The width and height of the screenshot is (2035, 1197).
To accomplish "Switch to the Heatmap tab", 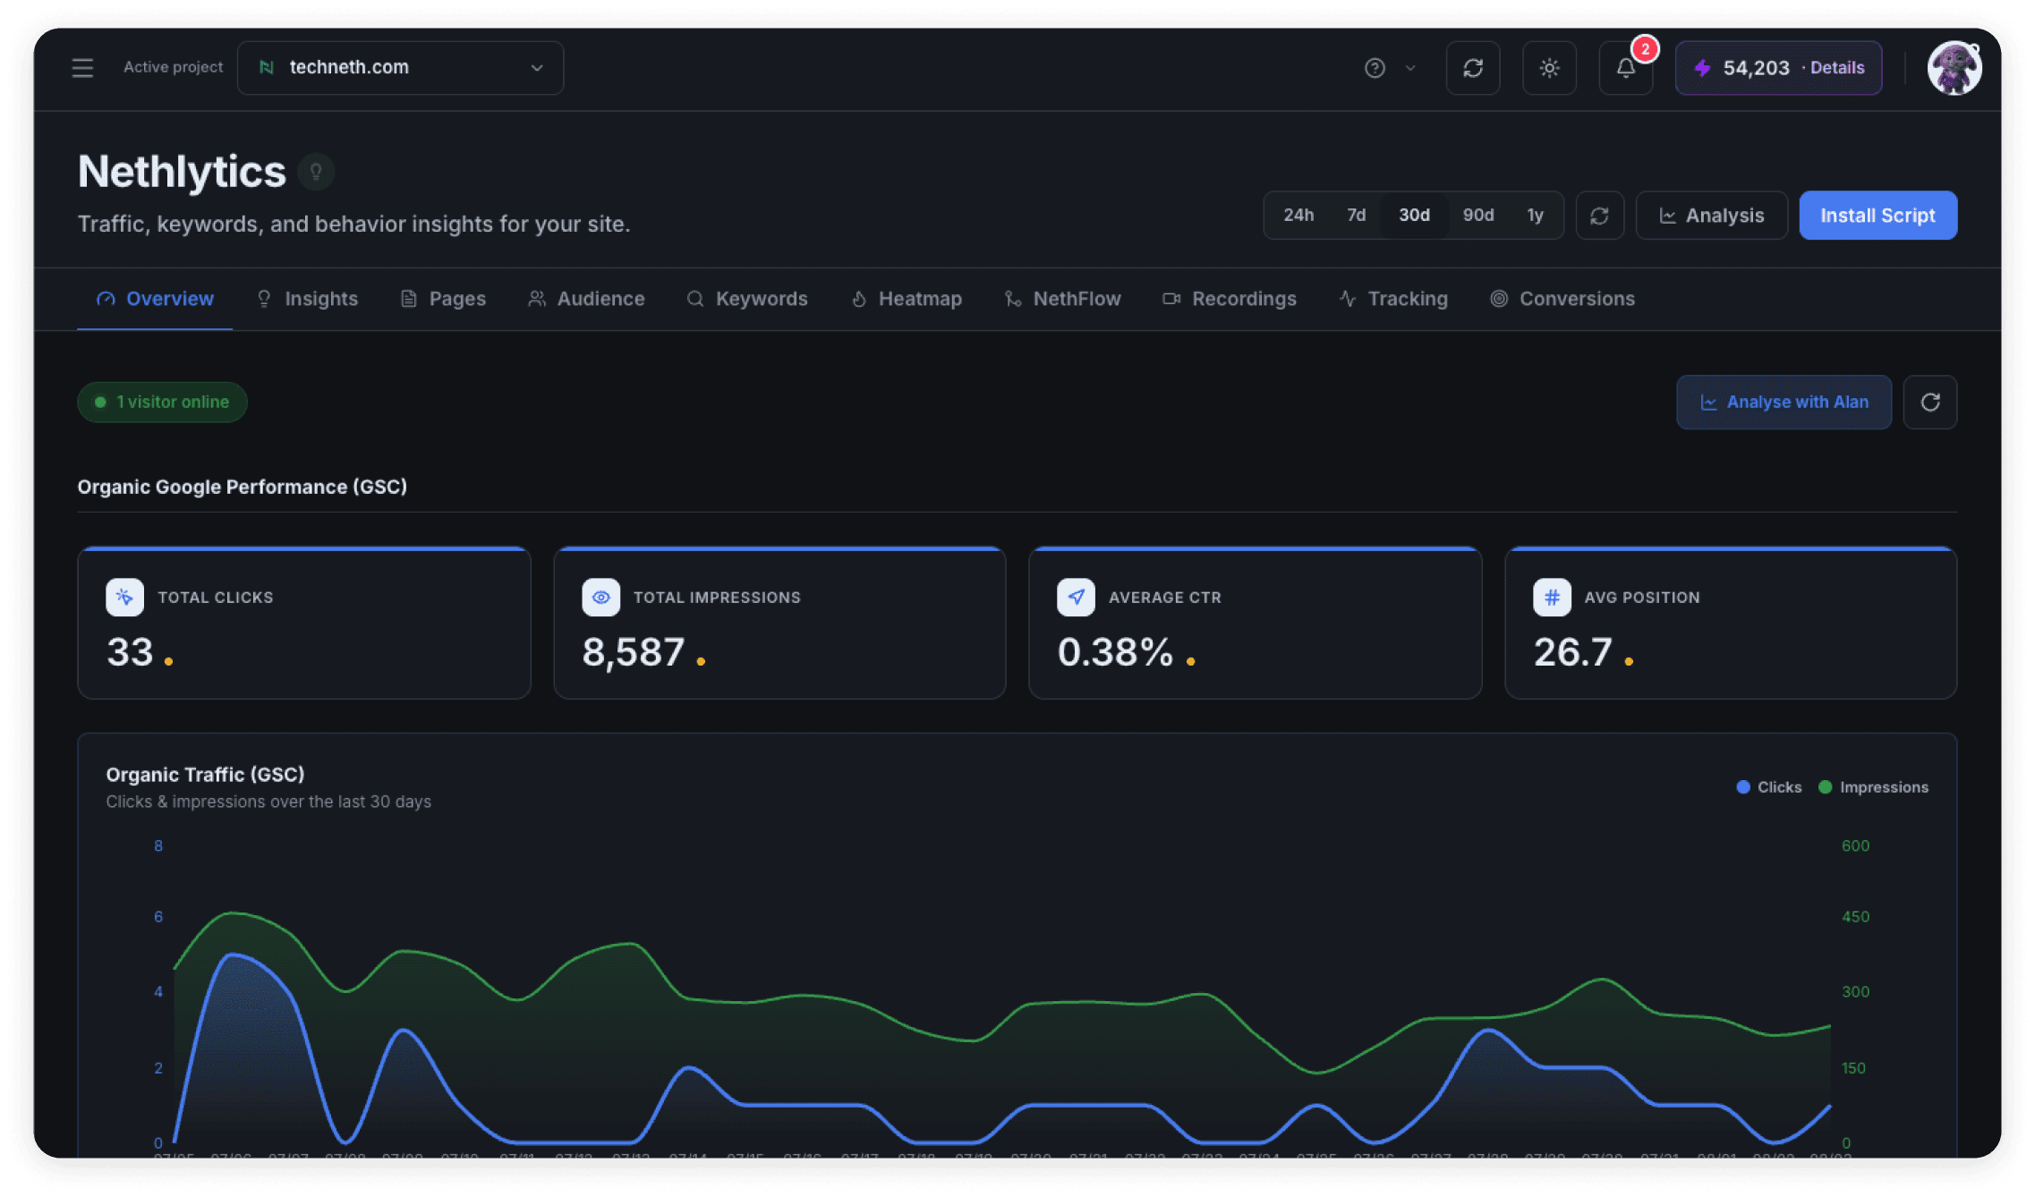I will tap(907, 299).
